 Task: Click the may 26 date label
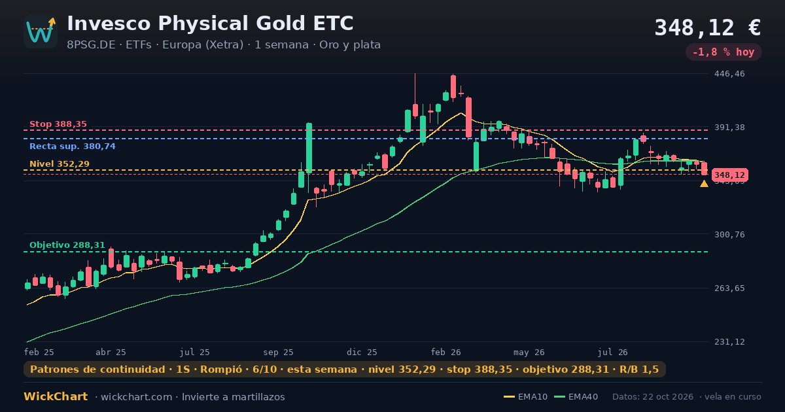(x=529, y=352)
